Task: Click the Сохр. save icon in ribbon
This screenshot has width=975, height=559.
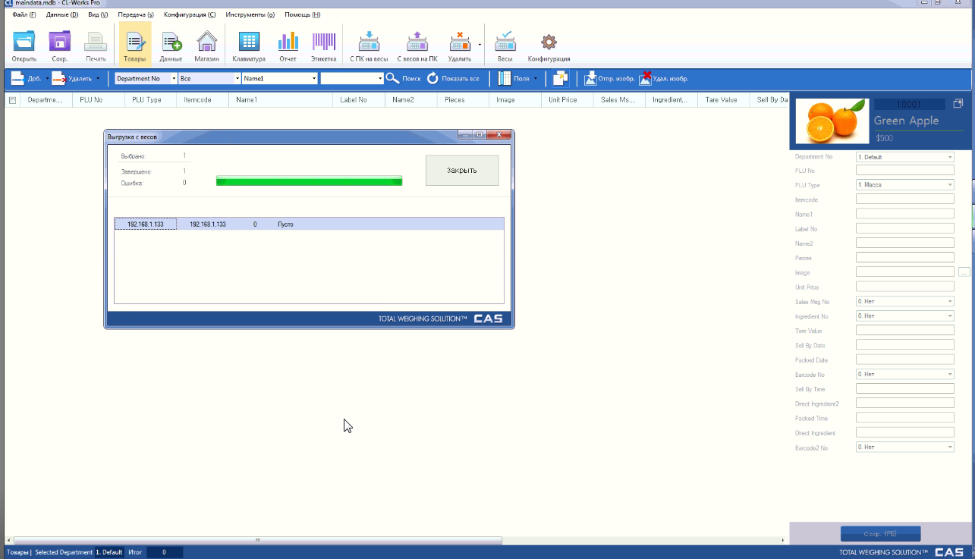Action: 59,44
